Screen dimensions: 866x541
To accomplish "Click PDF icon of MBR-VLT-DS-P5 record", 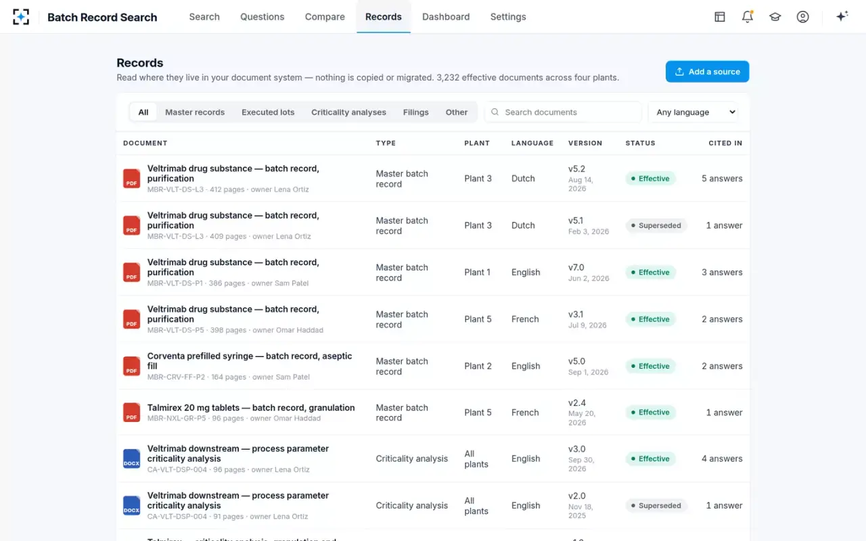I will 131,319.
